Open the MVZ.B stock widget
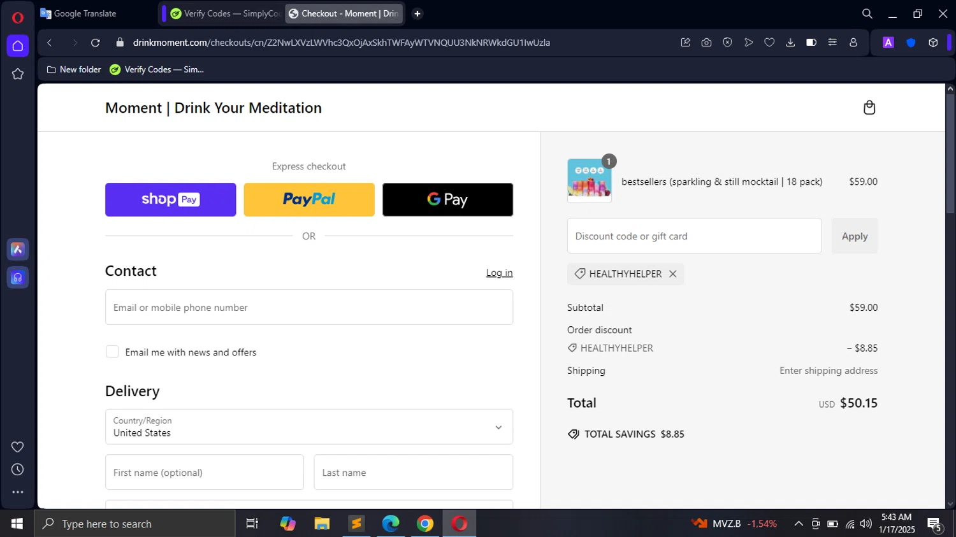Screen dimensions: 956x537 pyautogui.click(x=735, y=524)
